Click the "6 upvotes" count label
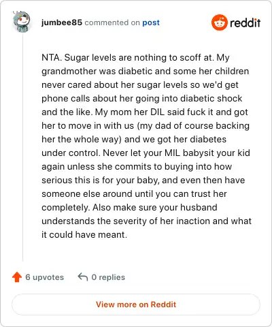Viewport: 272px width, 327px height. 45,277
